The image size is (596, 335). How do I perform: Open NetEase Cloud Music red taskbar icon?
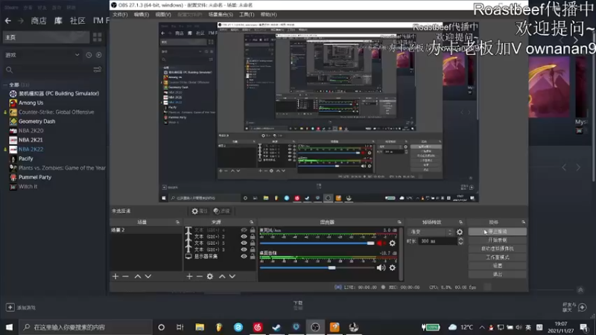(x=257, y=327)
